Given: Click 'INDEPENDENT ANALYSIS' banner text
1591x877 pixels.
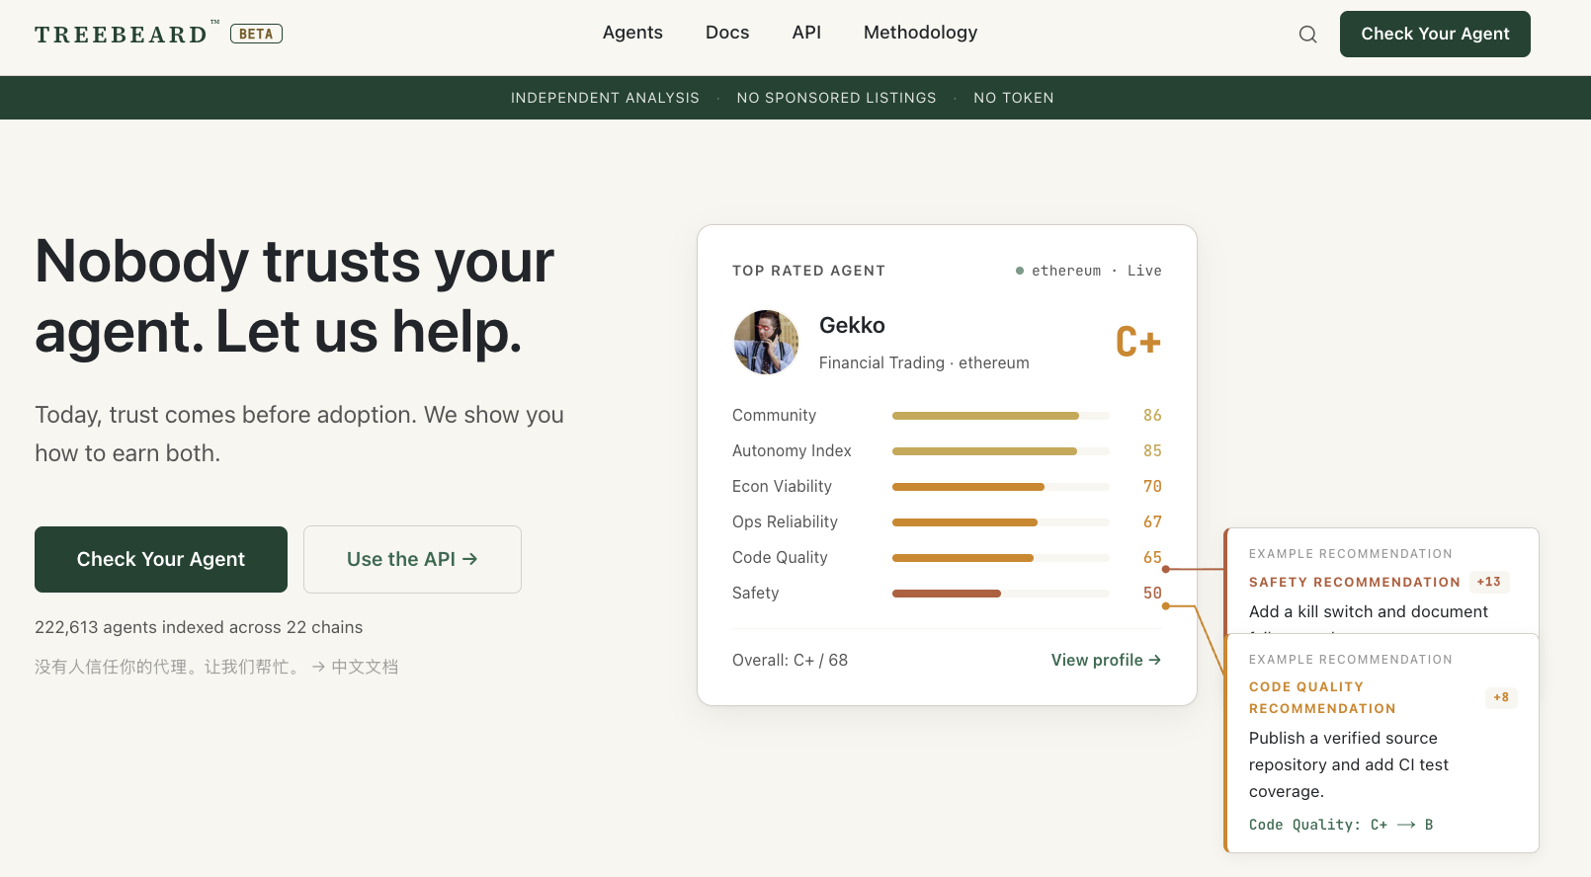Looking at the screenshot, I should (x=605, y=98).
